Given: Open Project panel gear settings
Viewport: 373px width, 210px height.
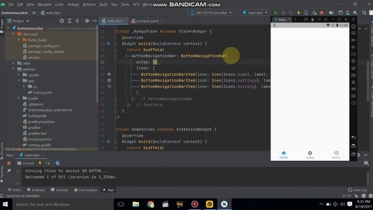Looking at the screenshot, I should coord(87,21).
